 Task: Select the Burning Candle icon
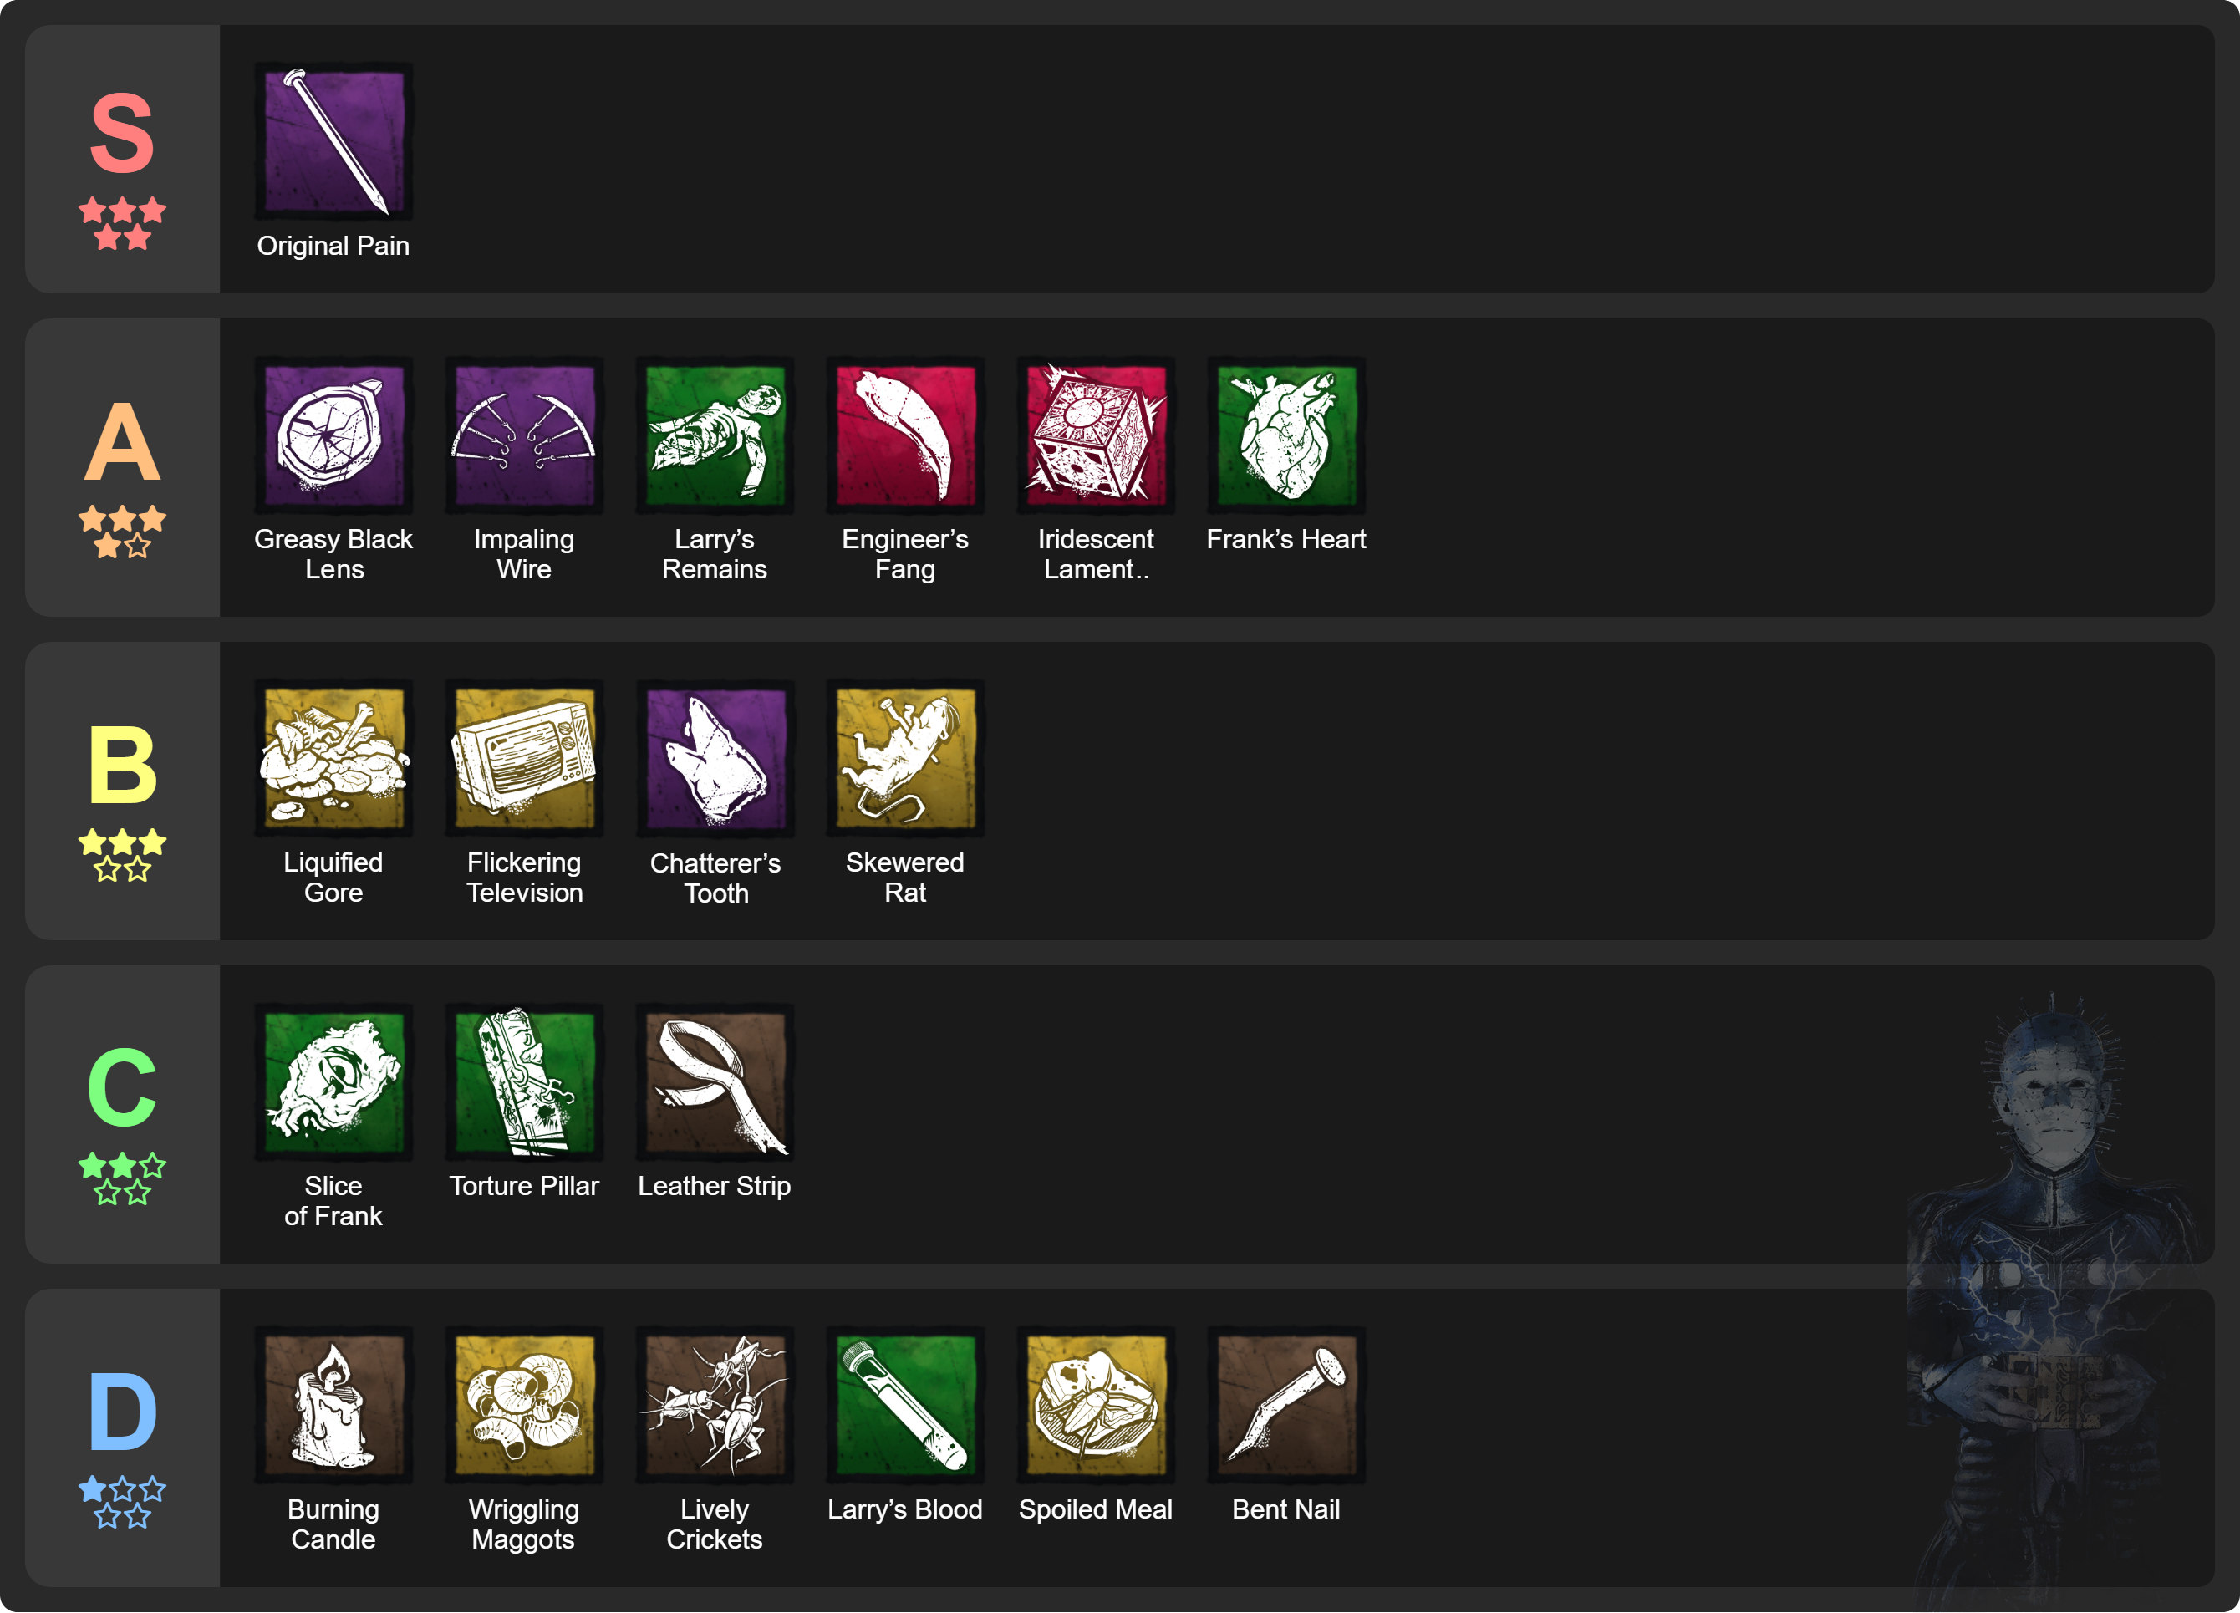pyautogui.click(x=333, y=1405)
